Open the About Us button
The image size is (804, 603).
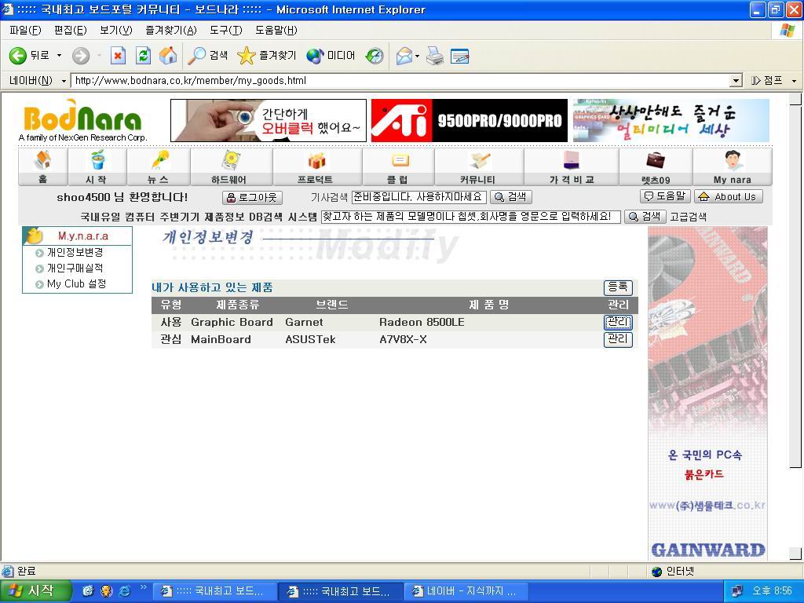pos(729,196)
